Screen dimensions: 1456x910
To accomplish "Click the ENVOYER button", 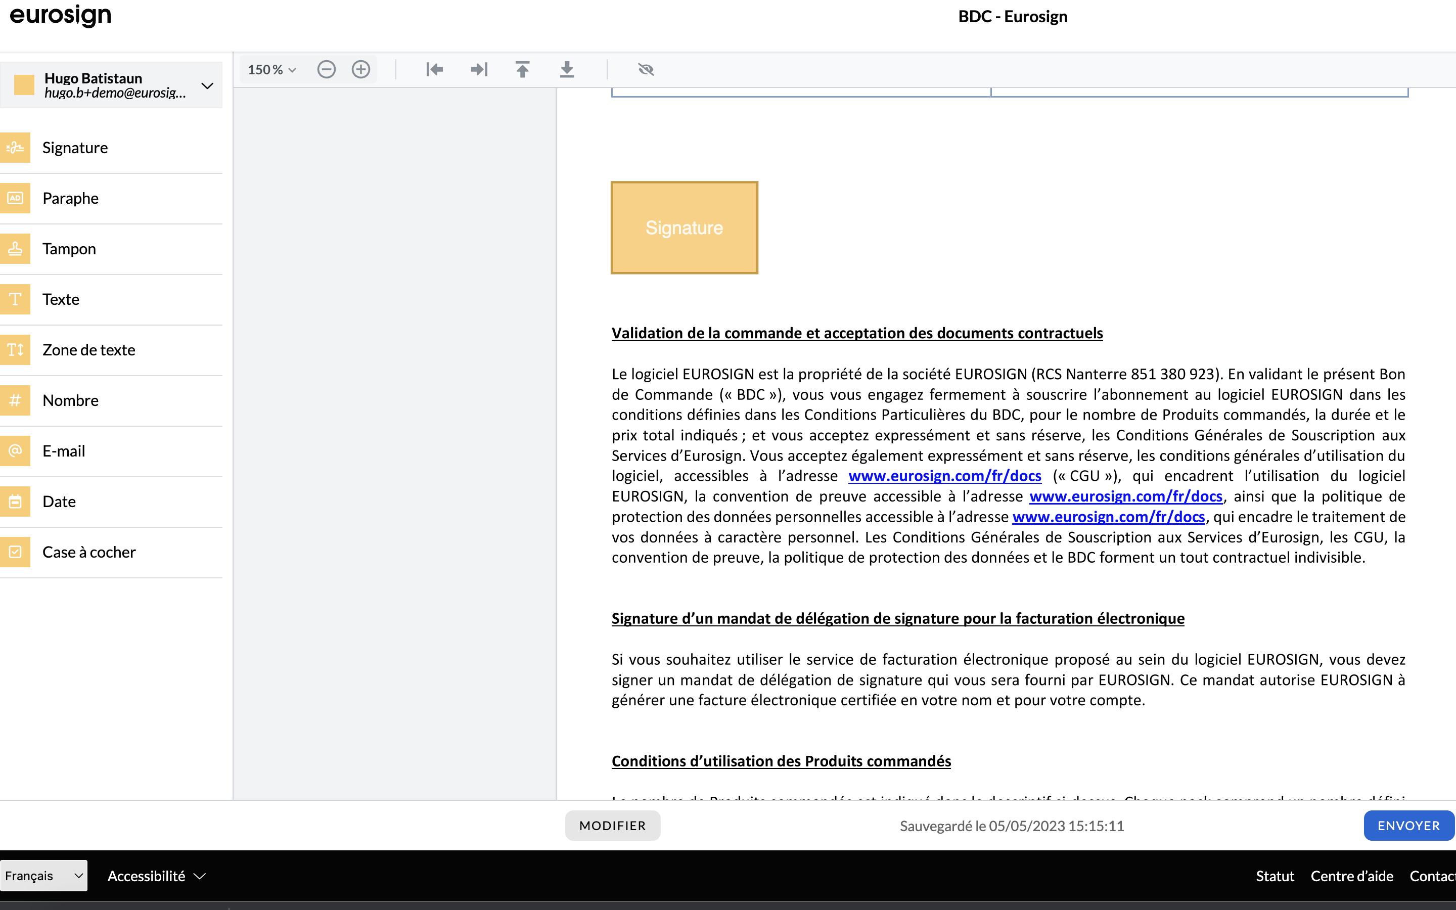I will pyautogui.click(x=1408, y=826).
